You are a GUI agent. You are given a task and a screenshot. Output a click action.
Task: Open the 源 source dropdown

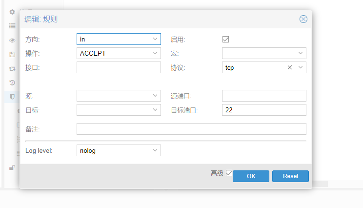[x=155, y=96]
